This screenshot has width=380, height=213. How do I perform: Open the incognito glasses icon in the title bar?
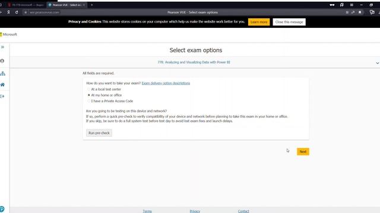tap(332, 5)
